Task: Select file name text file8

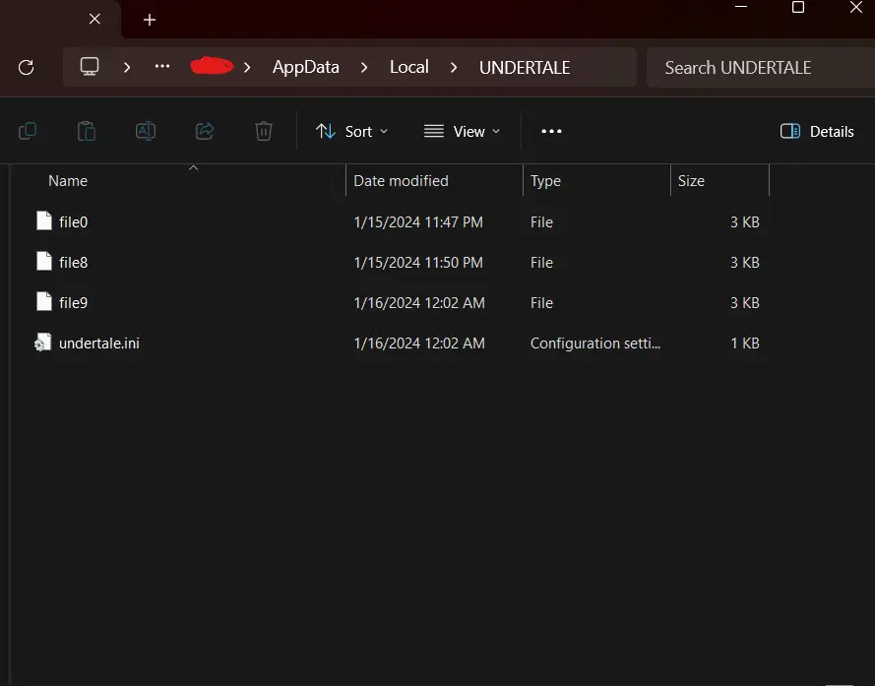Action: pos(73,263)
